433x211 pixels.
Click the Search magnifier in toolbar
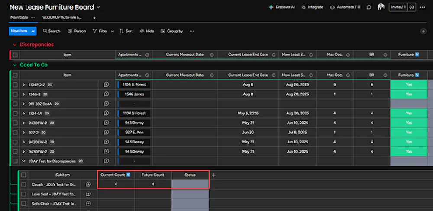pos(45,31)
